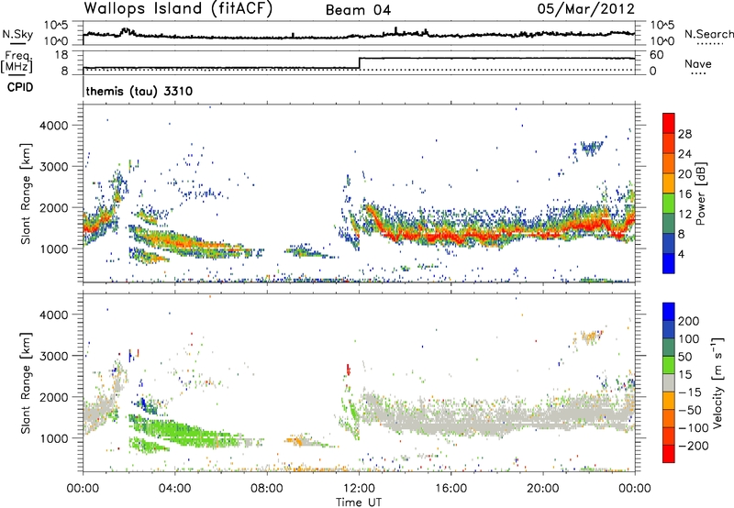Click the blue bottom segment of Power color bar
Image resolution: width=734 pixels, height=508 pixels.
pyautogui.click(x=669, y=263)
